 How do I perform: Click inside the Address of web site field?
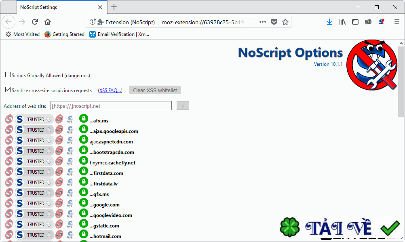pos(111,105)
